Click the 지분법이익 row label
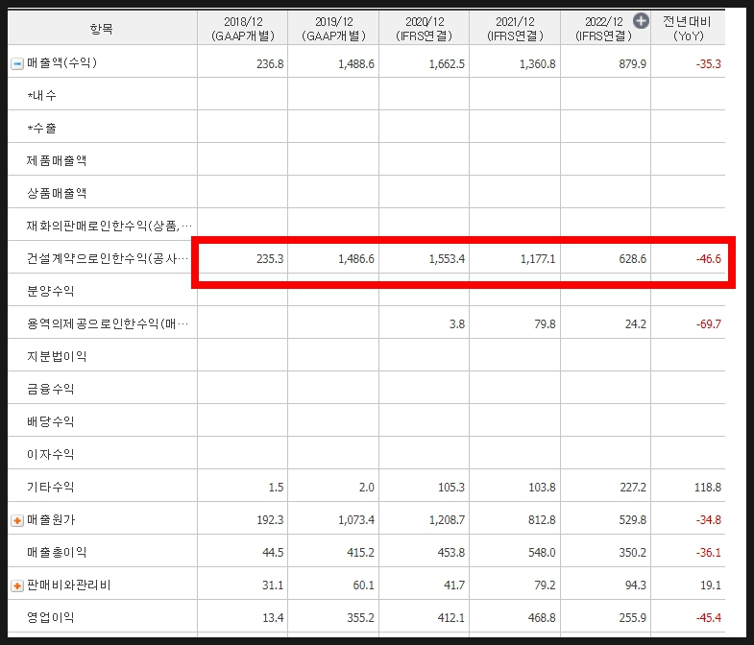754x645 pixels. (x=57, y=356)
